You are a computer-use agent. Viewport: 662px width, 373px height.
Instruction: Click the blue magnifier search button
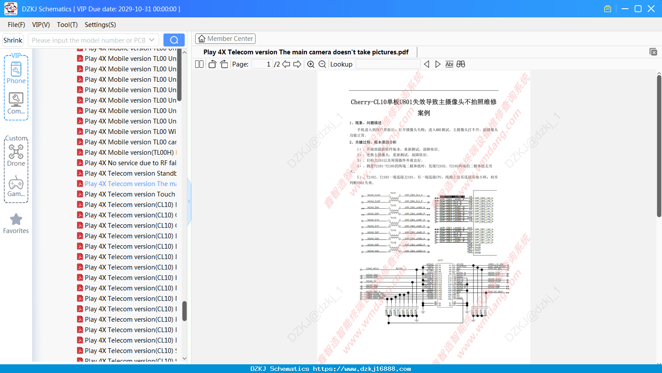(174, 40)
